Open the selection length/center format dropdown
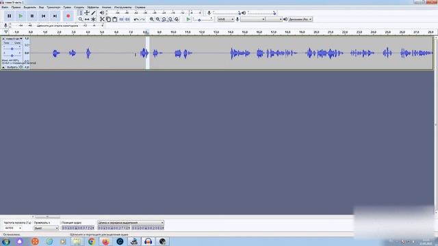The height and width of the screenshot is (246, 438). tap(131, 223)
